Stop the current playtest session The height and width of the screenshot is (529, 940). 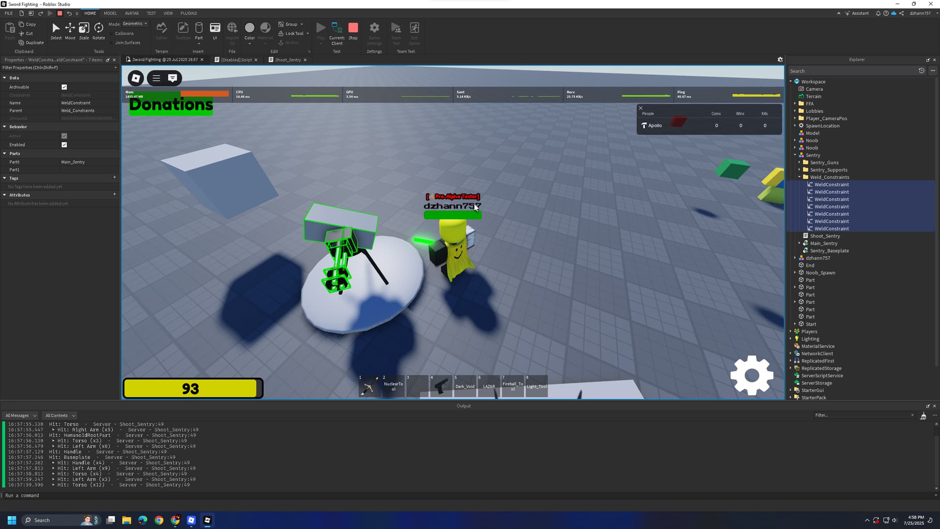353,29
